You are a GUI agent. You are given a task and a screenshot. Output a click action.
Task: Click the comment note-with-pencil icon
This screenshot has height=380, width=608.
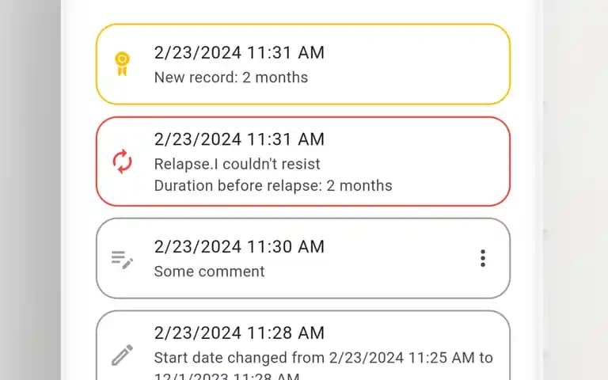coord(122,260)
